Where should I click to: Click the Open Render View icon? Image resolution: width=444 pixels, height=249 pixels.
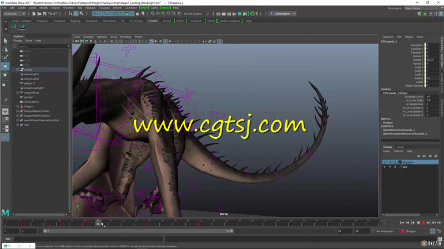coord(218,13)
